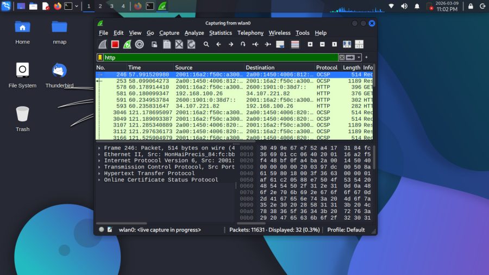Click the zoom in toolbar icon
489x275 pixels.
coord(310,45)
